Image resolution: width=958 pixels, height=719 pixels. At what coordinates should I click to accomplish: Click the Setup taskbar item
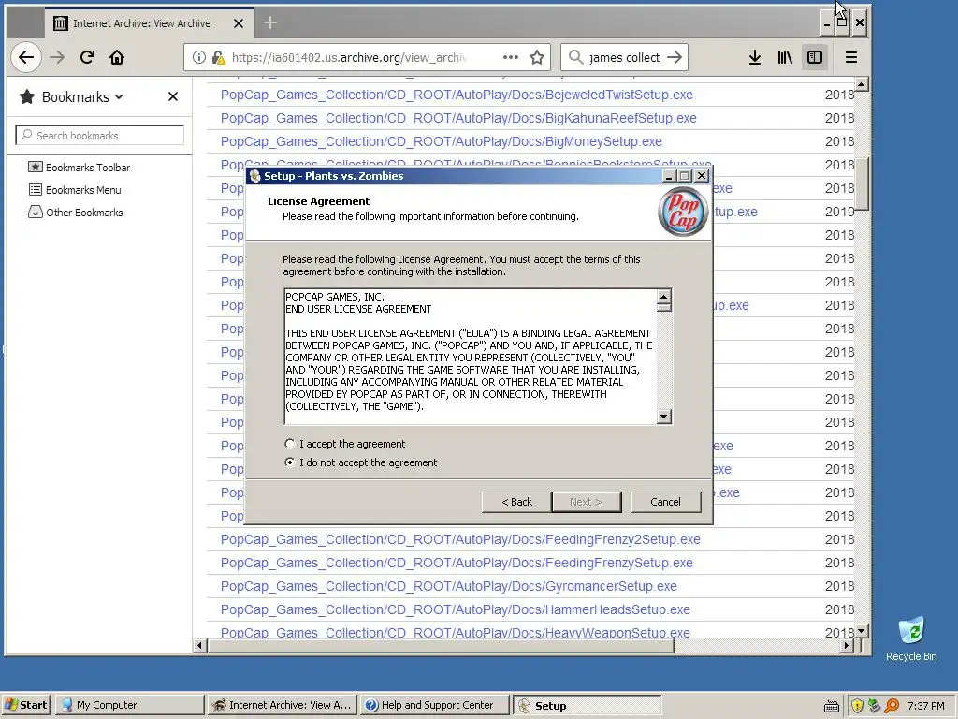click(588, 705)
